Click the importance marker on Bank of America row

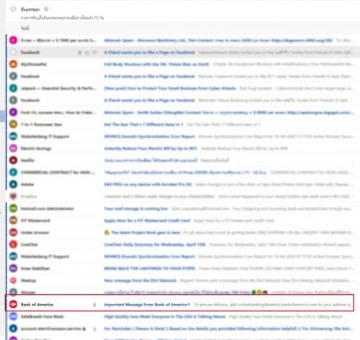[x=94, y=305]
